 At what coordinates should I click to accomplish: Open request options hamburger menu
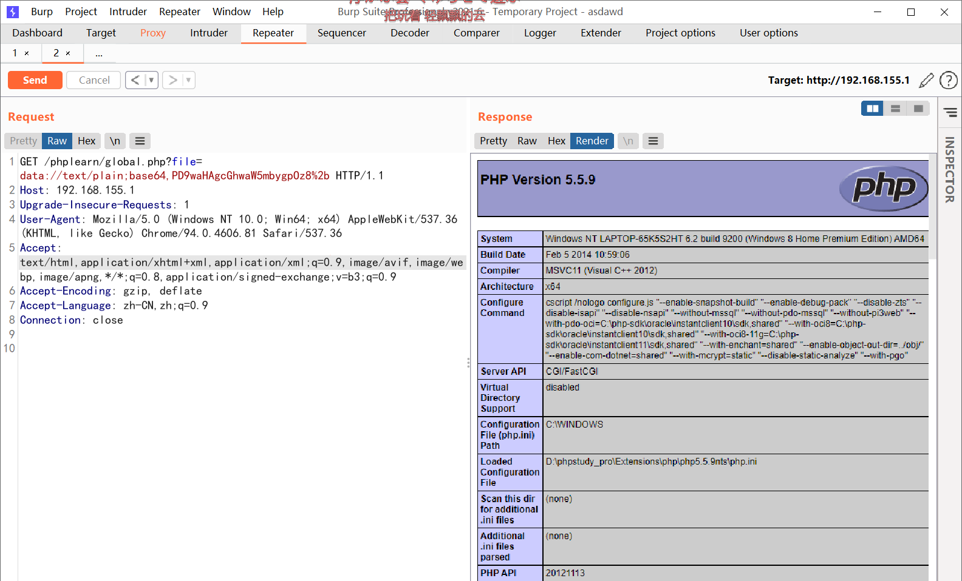coord(140,141)
